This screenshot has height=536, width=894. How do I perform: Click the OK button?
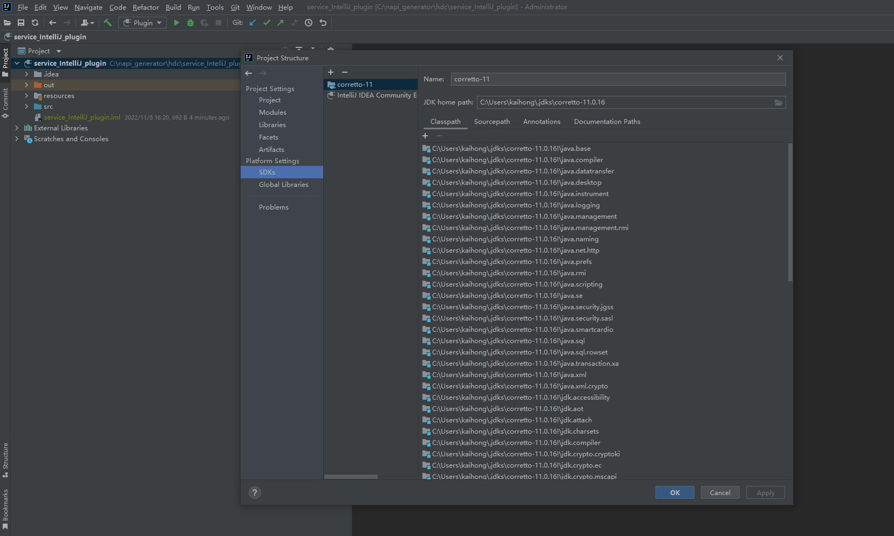675,492
